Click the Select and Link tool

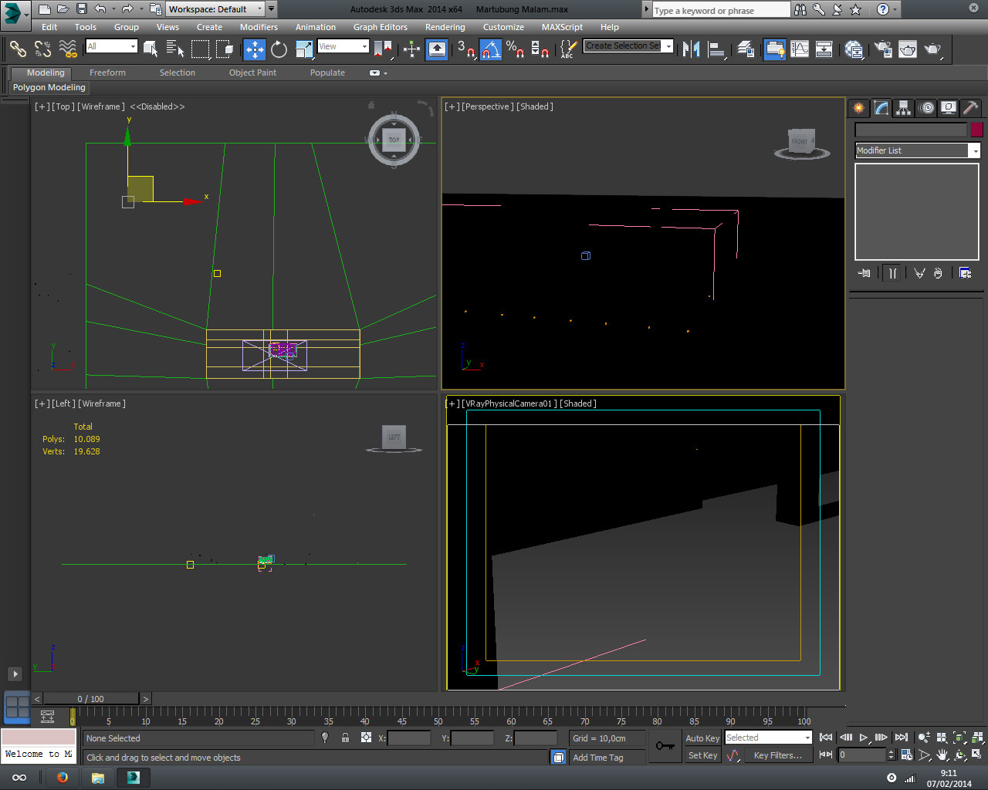tap(18, 49)
